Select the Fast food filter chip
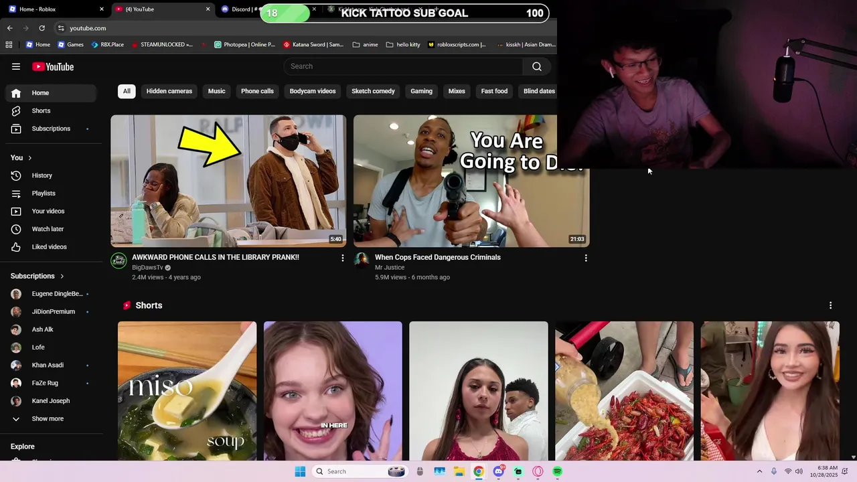 (x=494, y=91)
